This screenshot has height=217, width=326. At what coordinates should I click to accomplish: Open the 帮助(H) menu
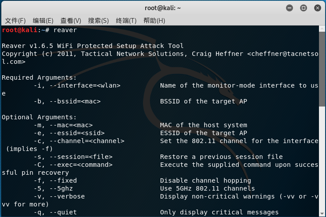pyautogui.click(x=154, y=21)
